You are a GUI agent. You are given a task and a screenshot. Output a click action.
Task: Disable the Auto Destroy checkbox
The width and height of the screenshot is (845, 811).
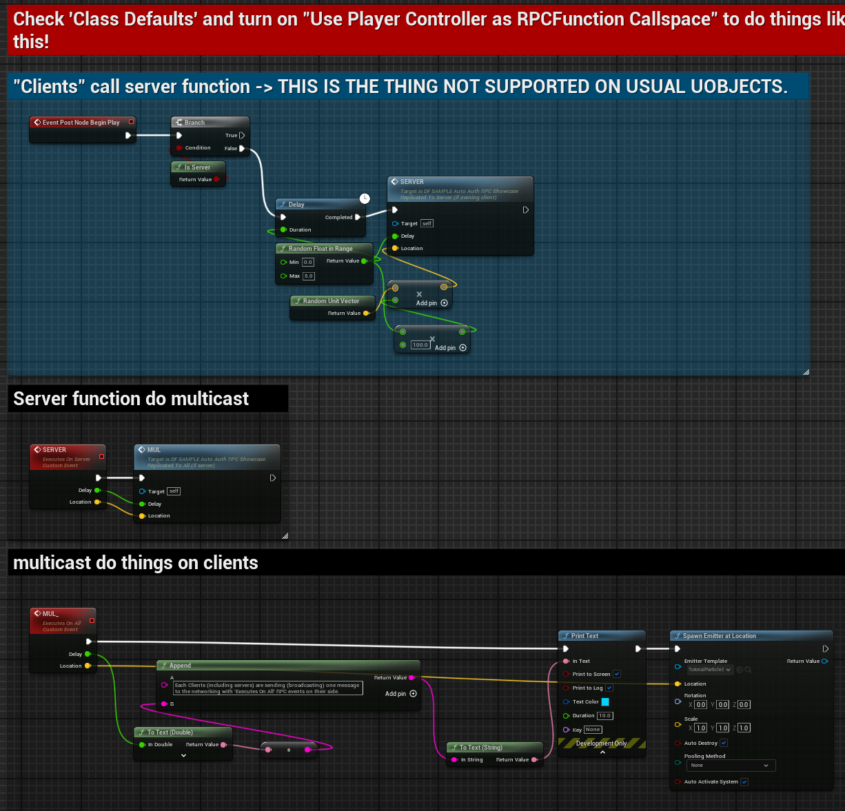tap(724, 743)
